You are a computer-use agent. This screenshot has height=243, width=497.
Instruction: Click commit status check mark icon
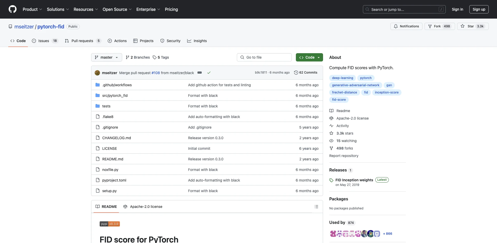click(x=209, y=73)
